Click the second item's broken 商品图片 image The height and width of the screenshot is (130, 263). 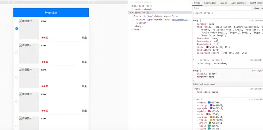[x=29, y=53]
